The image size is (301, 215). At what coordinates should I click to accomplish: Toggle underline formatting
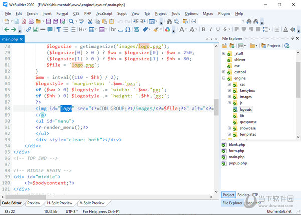(x=218, y=29)
